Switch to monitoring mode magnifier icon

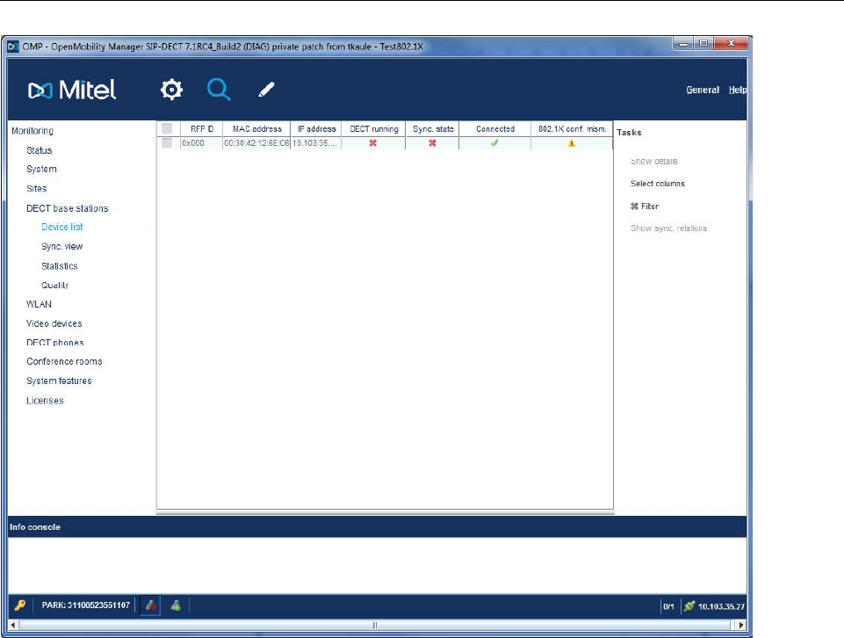(219, 90)
